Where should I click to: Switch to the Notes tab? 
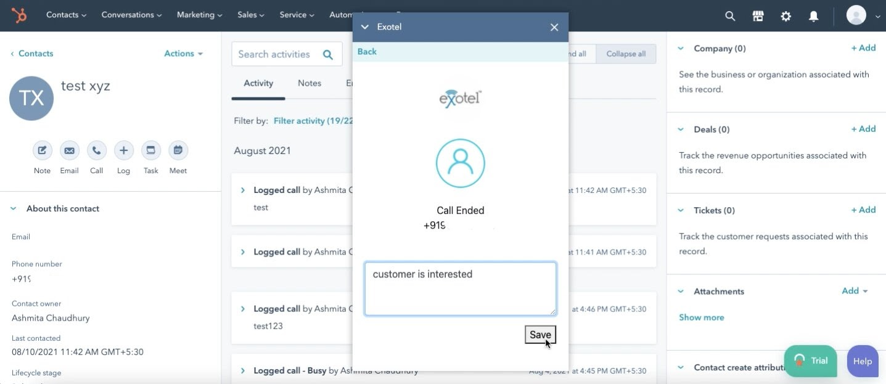tap(310, 83)
